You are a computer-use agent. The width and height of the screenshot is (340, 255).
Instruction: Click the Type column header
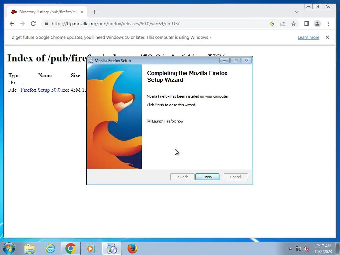14,75
